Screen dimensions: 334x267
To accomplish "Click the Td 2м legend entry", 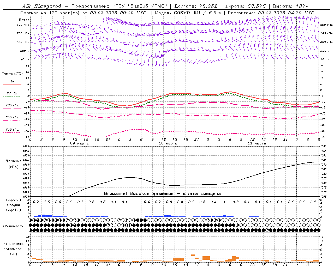I will 12,93.
